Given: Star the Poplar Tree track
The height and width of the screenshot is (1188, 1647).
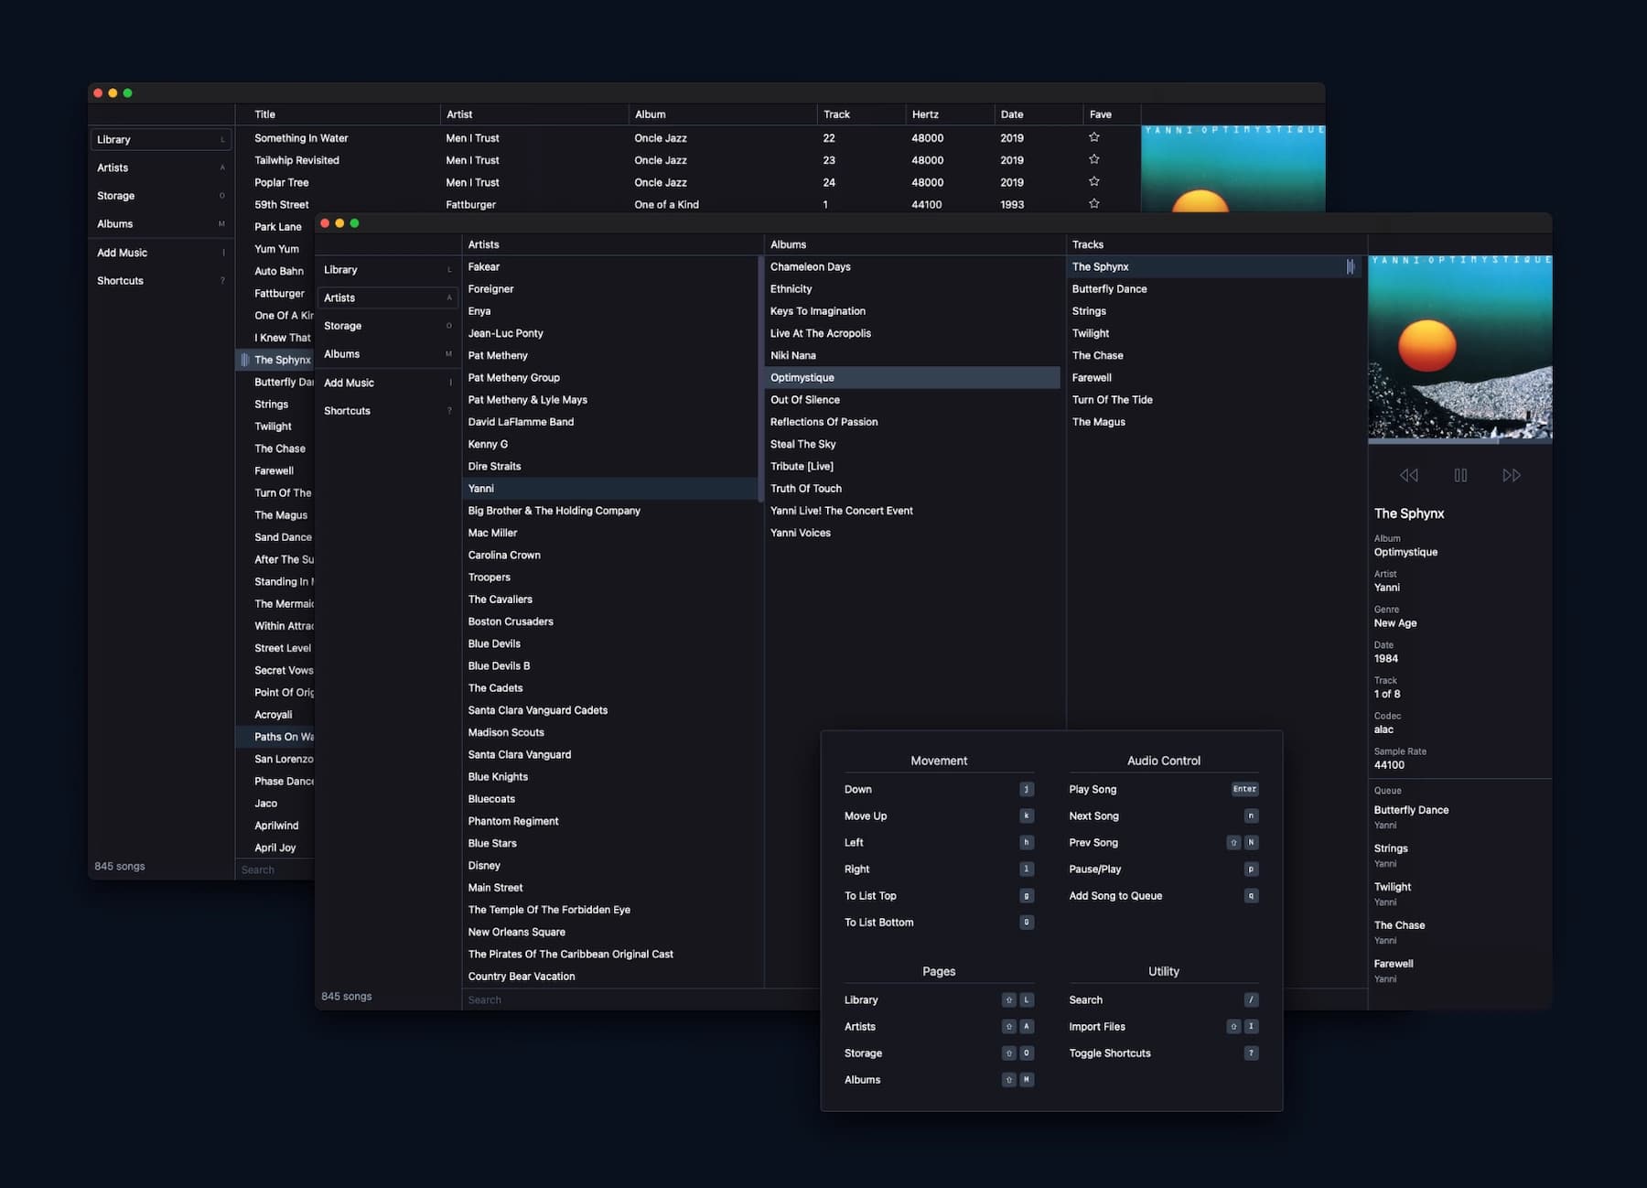Looking at the screenshot, I should pyautogui.click(x=1093, y=181).
